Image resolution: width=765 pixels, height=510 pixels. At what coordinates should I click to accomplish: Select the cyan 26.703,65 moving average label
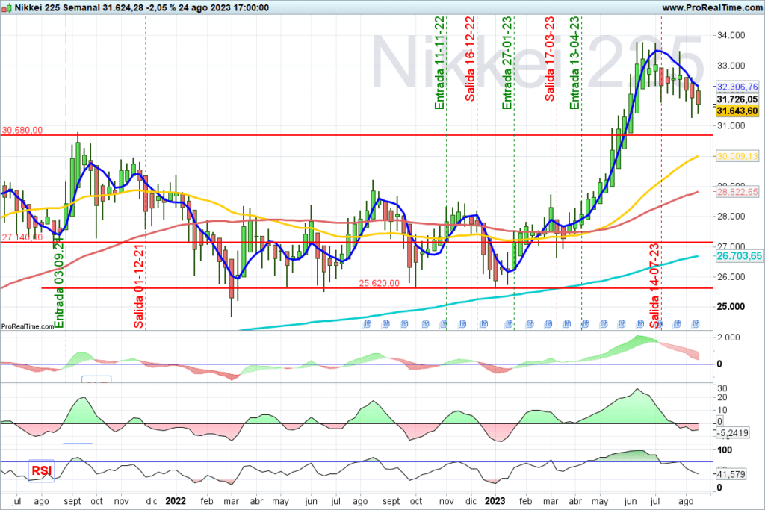[739, 256]
